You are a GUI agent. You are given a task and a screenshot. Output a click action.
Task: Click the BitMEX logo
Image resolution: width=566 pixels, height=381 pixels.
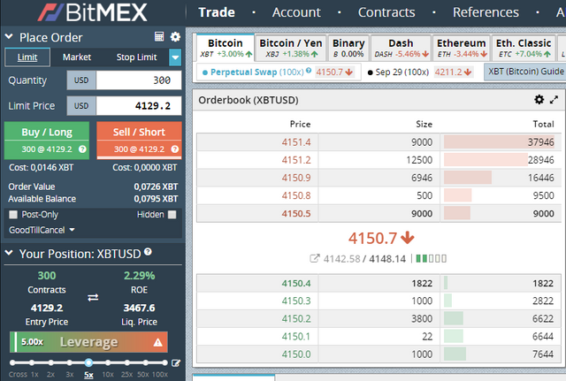(93, 12)
